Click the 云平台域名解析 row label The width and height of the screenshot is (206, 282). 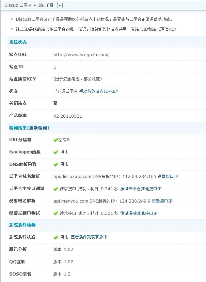click(25, 176)
